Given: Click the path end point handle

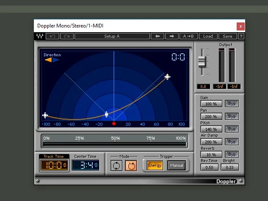Looking at the screenshot, I should pyautogui.click(x=167, y=77).
